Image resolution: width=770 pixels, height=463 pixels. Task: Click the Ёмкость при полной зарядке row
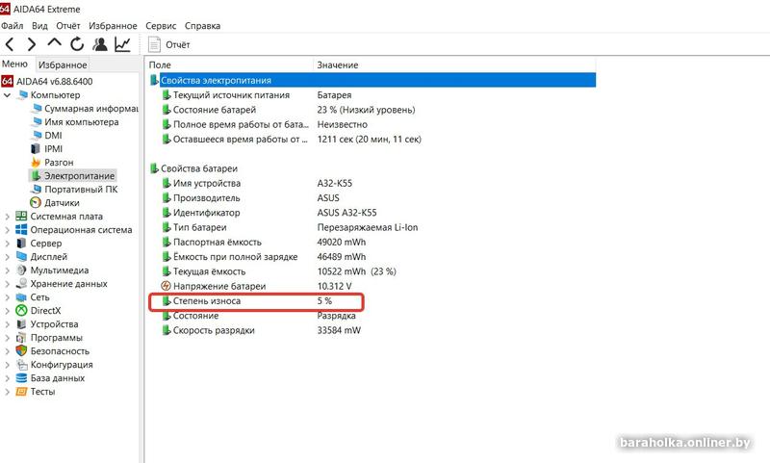pyautogui.click(x=372, y=257)
